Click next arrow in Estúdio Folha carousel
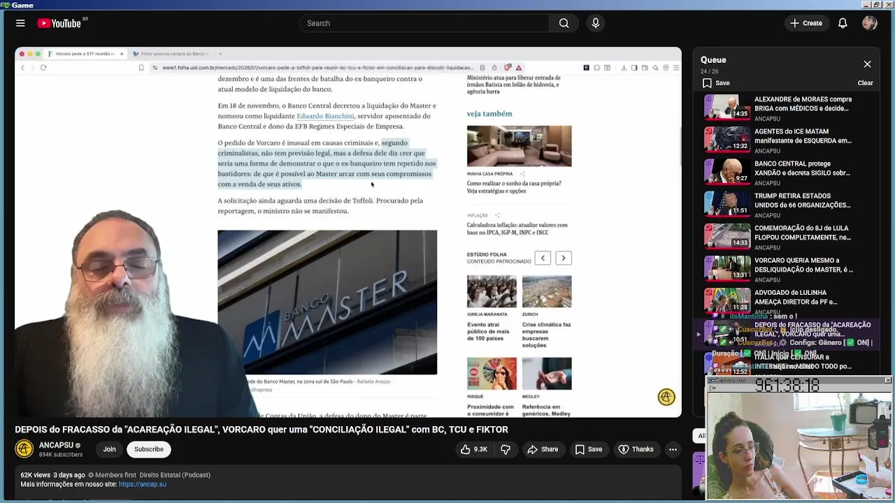 563,258
